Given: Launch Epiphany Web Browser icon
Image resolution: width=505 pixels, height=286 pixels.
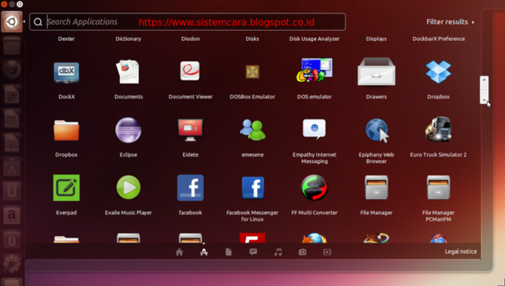Looking at the screenshot, I should (x=376, y=130).
